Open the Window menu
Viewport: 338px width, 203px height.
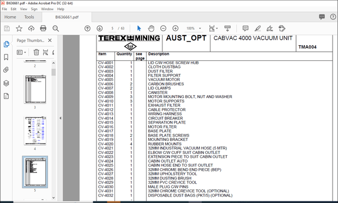[47, 9]
